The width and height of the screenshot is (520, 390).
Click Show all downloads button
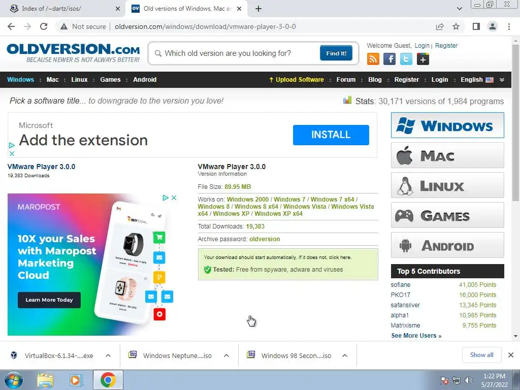[481, 355]
